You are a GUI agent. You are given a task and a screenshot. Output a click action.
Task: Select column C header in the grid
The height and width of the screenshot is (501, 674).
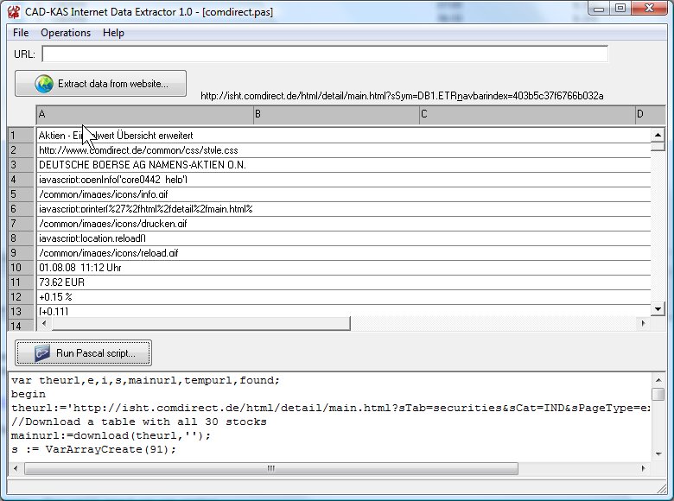(527, 114)
